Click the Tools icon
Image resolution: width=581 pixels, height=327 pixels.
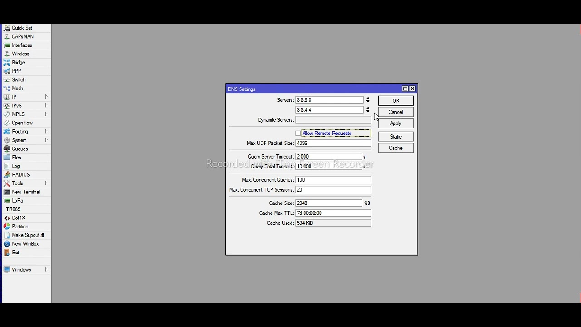[7, 183]
